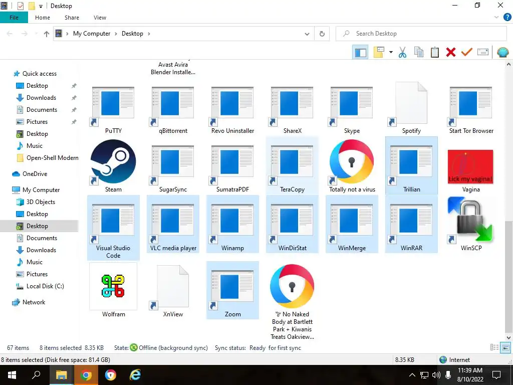This screenshot has height=385, width=513.
Task: Click the Totally not a virus shortcut
Action: (x=352, y=166)
